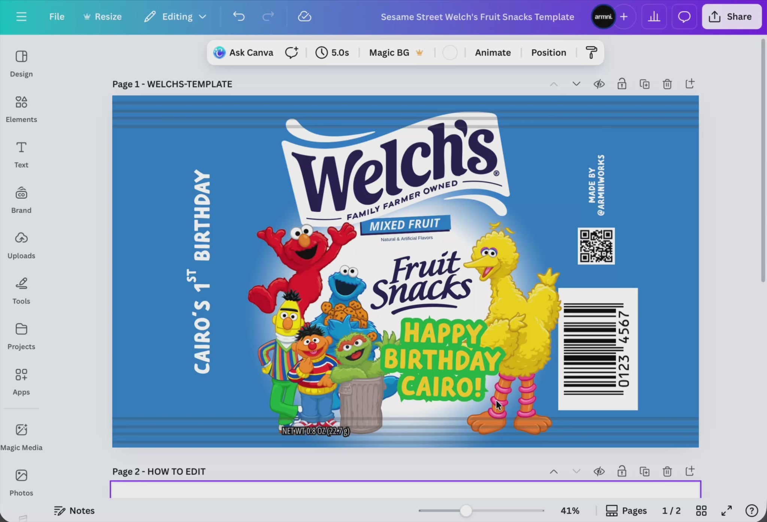Lock Page 1 using the padlock toggle
Screen dimensions: 767x522
click(622, 84)
